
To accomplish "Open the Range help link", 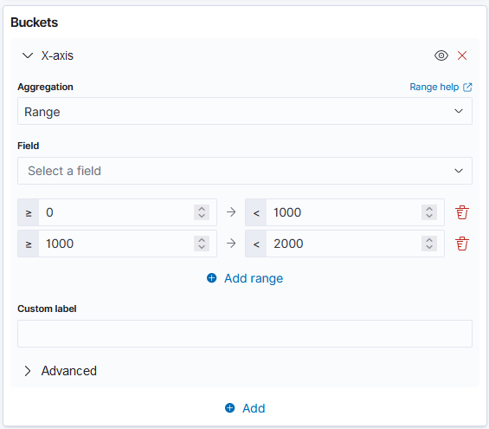I will click(x=434, y=88).
